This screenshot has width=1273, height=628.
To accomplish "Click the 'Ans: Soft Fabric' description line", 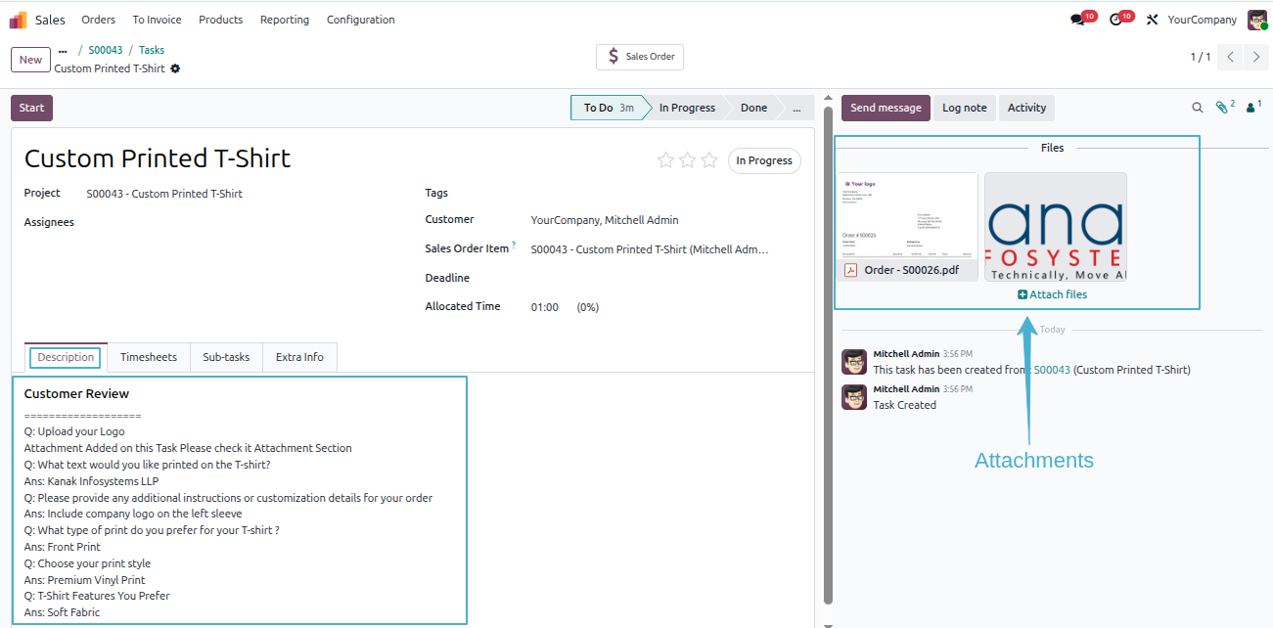I will 63,612.
